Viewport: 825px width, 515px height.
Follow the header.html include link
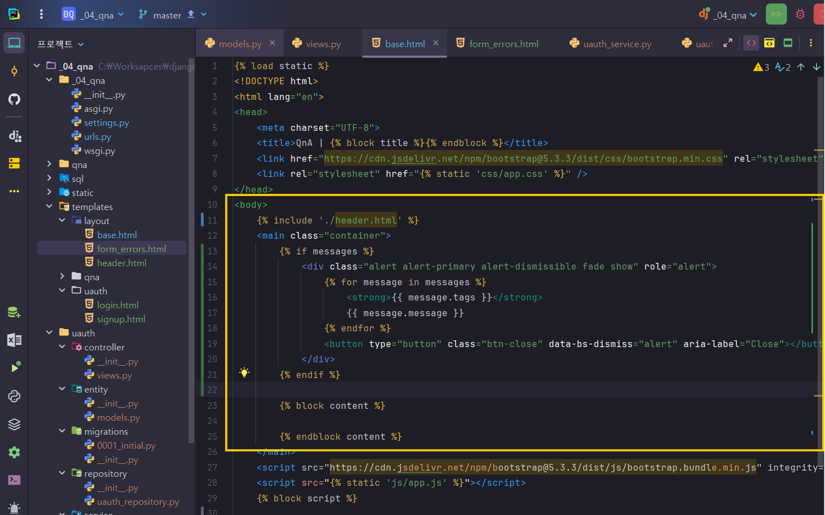(366, 221)
